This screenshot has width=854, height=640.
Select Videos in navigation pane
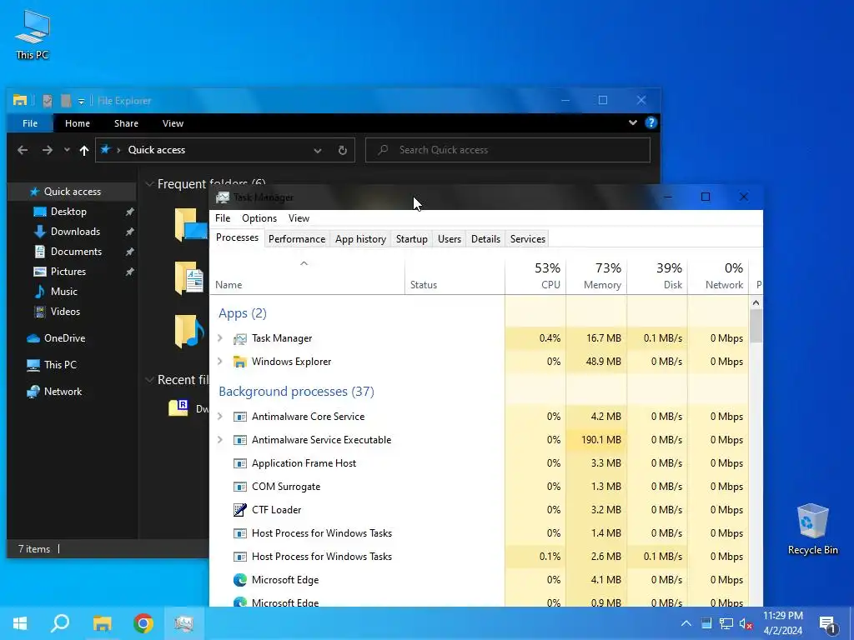click(x=65, y=312)
